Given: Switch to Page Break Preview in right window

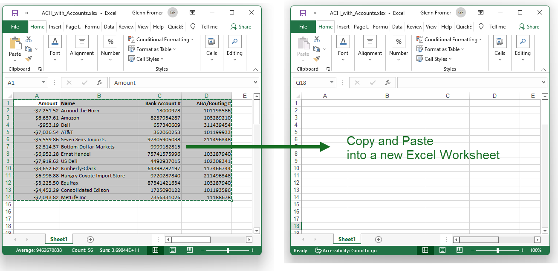Looking at the screenshot, I should (460, 250).
